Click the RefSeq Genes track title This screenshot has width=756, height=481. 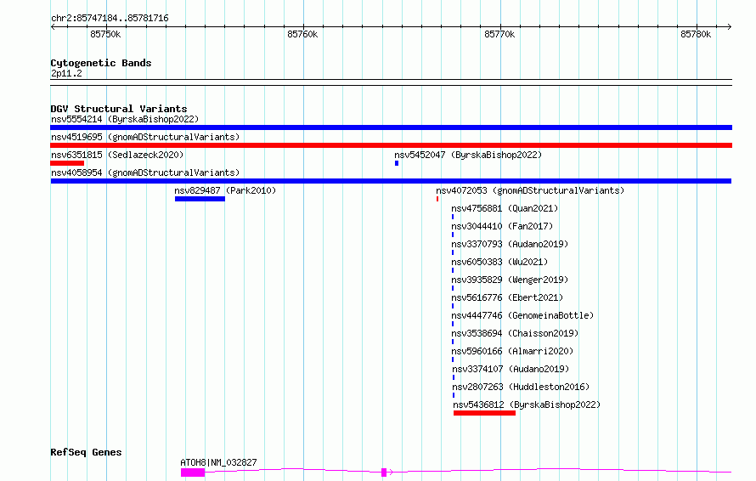pyautogui.click(x=86, y=452)
